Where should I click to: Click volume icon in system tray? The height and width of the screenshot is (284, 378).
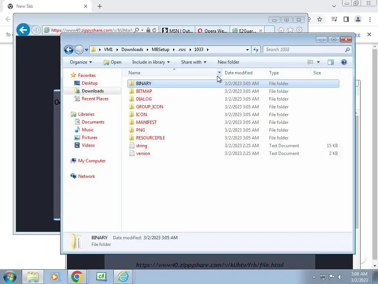click(x=340, y=277)
